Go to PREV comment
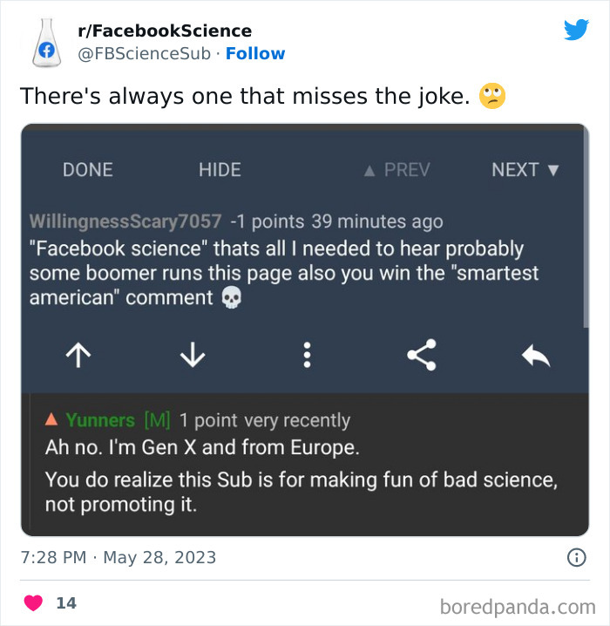The width and height of the screenshot is (610, 626). tap(396, 170)
